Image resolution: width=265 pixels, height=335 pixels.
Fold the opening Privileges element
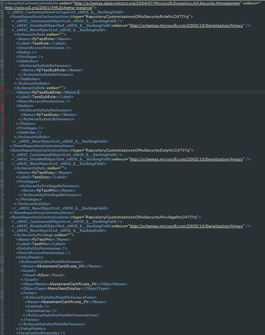[2, 181]
